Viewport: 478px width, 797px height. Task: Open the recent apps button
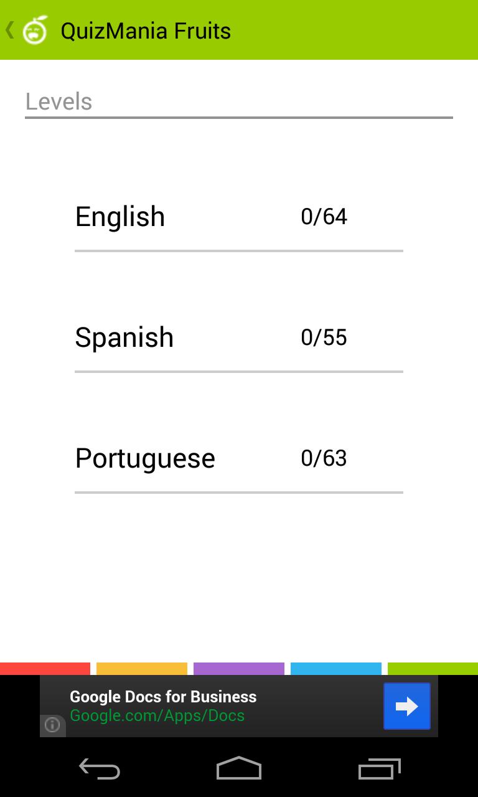(x=379, y=769)
